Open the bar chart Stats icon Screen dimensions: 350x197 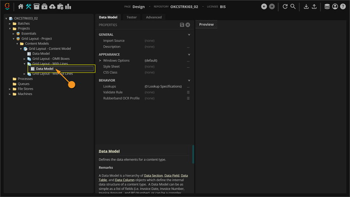click(x=68, y=7)
